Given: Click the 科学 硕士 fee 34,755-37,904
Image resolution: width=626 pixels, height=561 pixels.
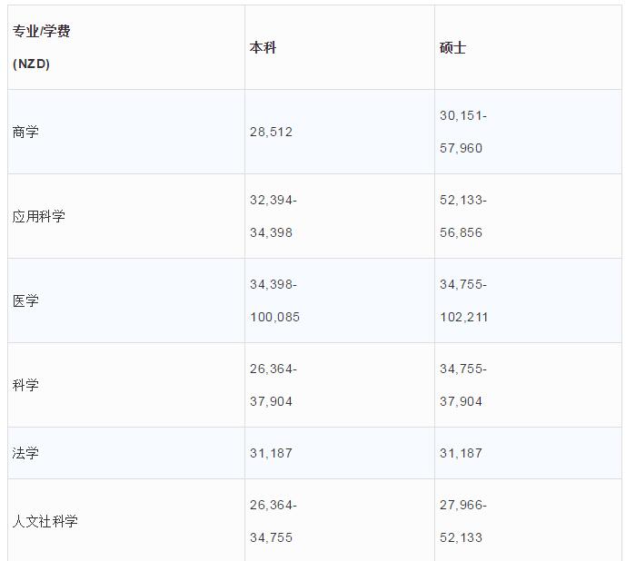Looking at the screenshot, I should pyautogui.click(x=463, y=385).
